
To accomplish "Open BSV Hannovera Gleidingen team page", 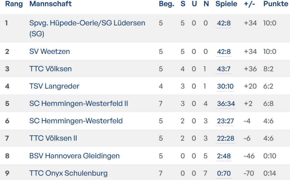I will (74, 156).
